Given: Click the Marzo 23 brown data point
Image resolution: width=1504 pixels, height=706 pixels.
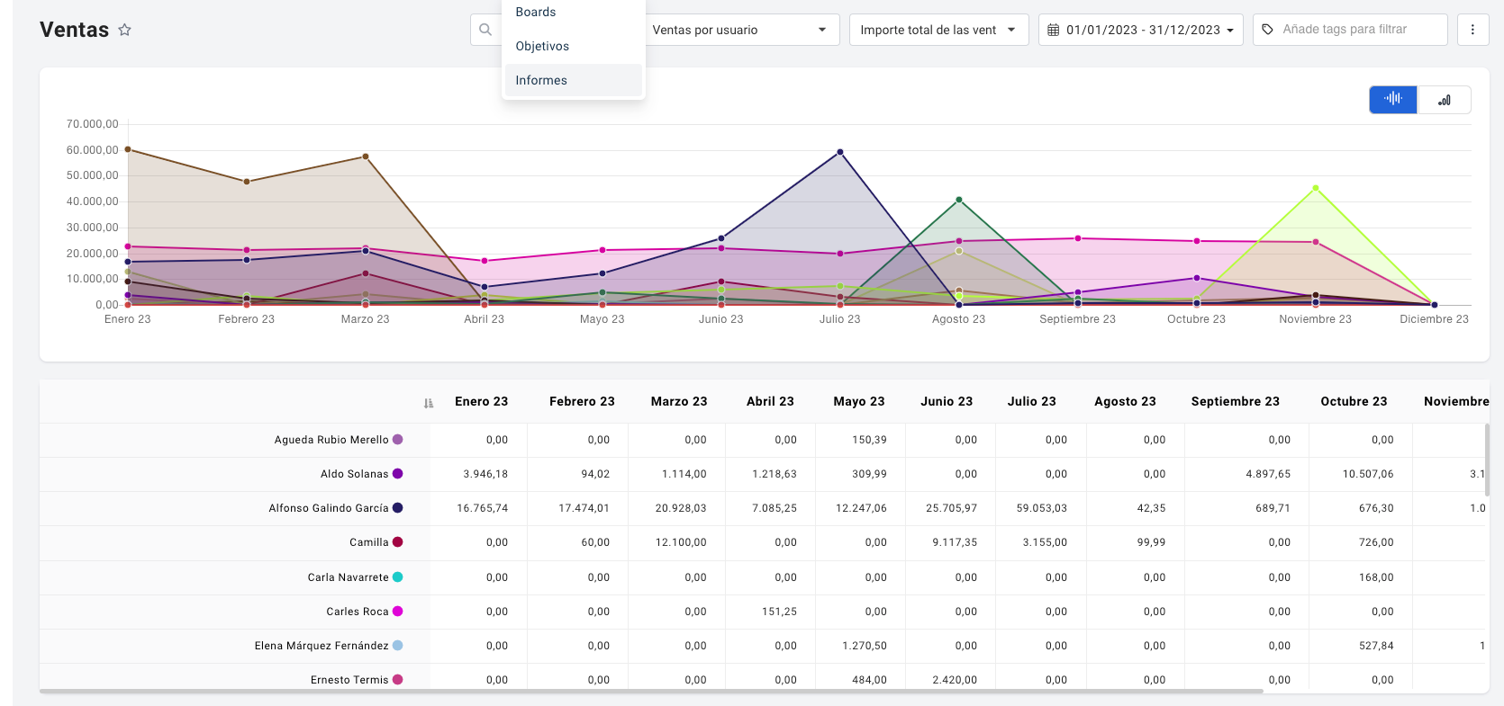Looking at the screenshot, I should tap(366, 156).
